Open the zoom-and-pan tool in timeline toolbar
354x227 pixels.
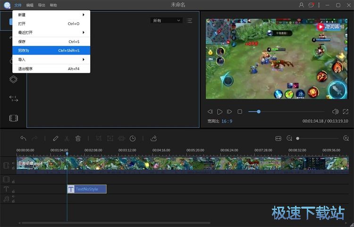[110, 138]
